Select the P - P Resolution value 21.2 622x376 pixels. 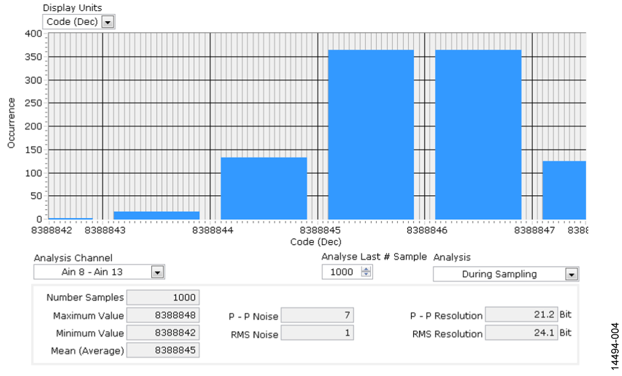tap(521, 315)
